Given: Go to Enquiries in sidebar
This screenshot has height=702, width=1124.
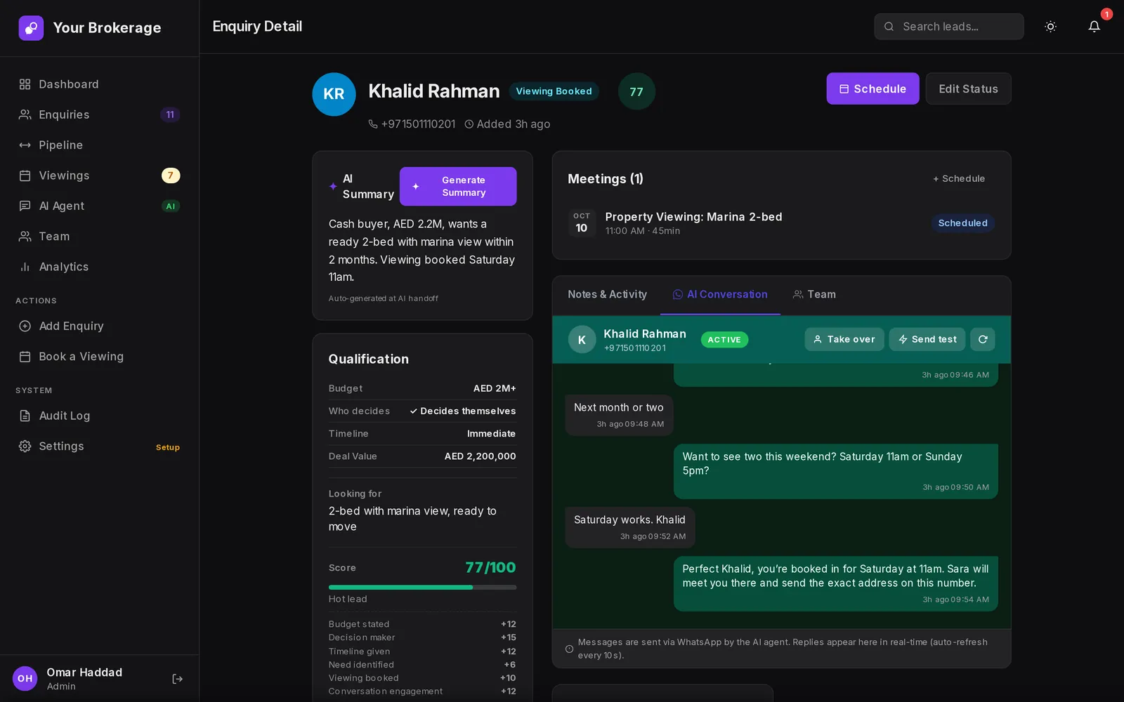Looking at the screenshot, I should [x=99, y=114].
